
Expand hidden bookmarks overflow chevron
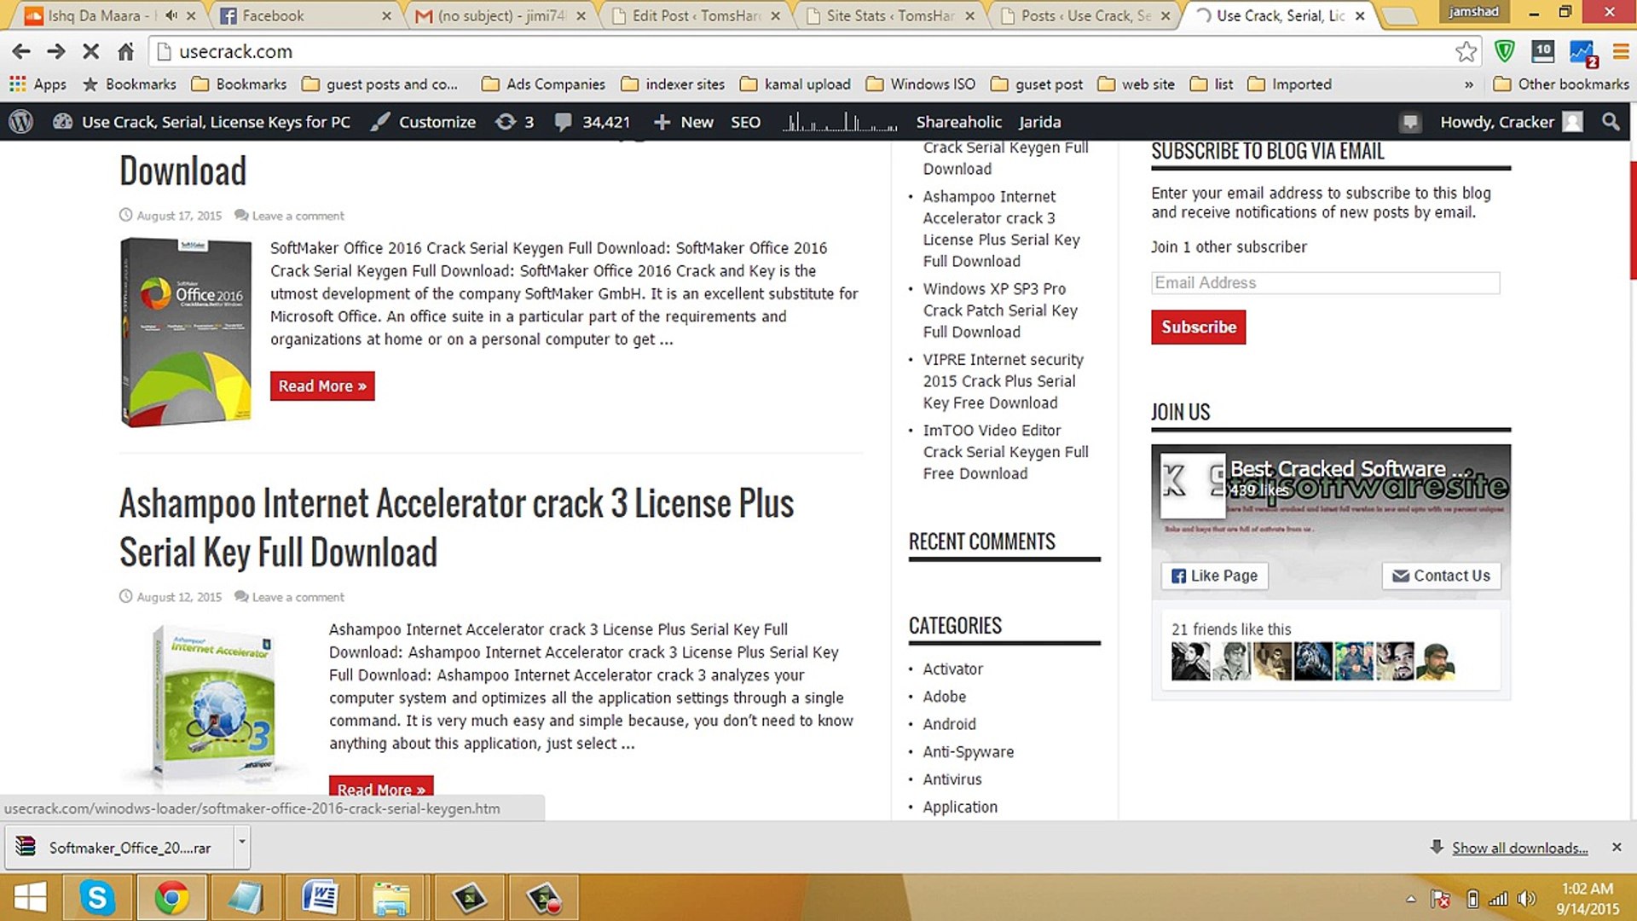(x=1468, y=84)
